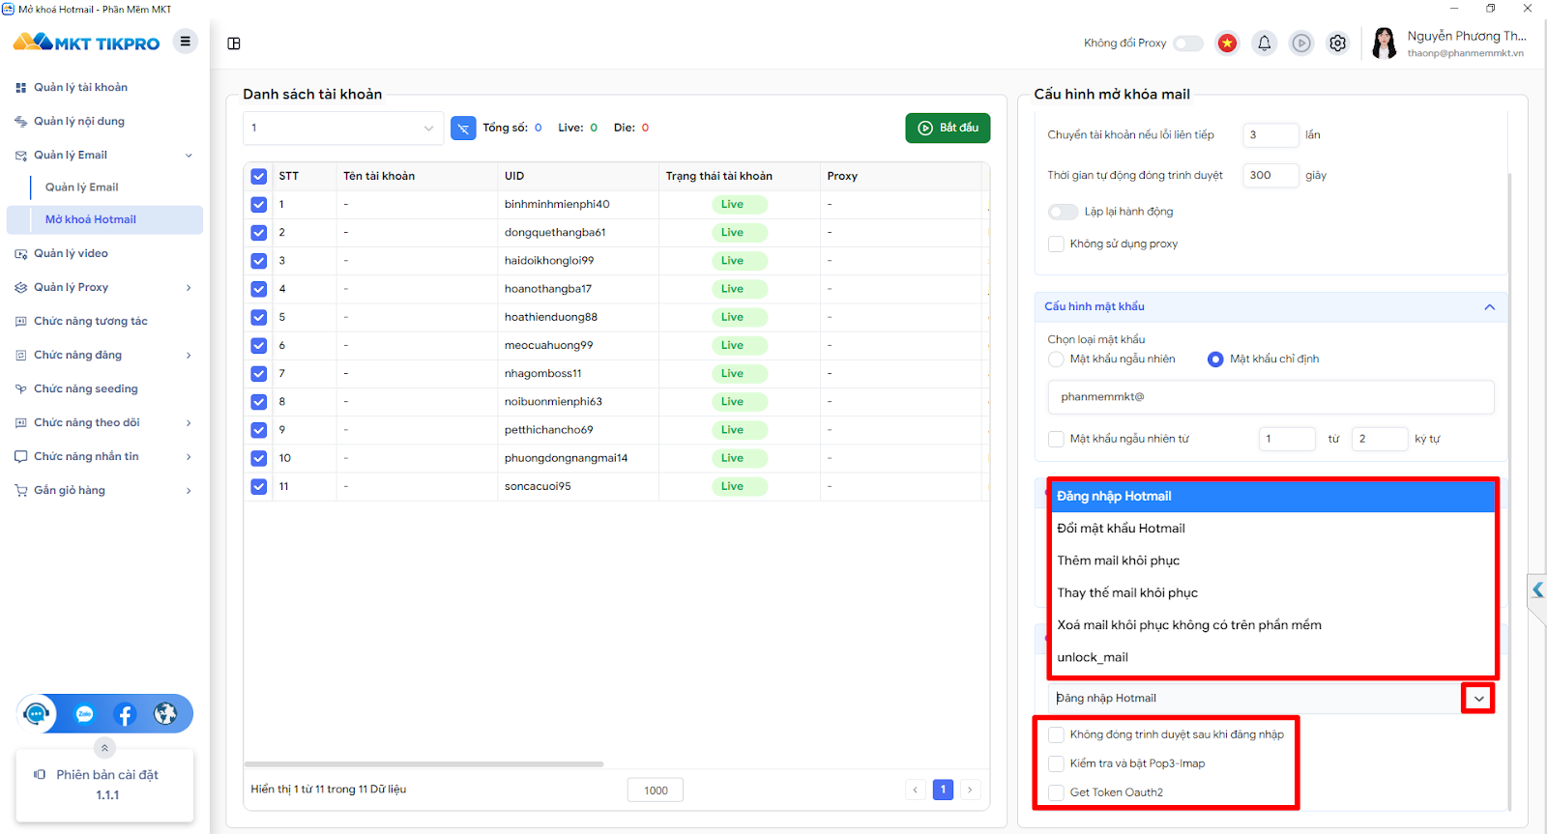
Task: Click the play tutorial icon in header
Action: (x=1301, y=43)
